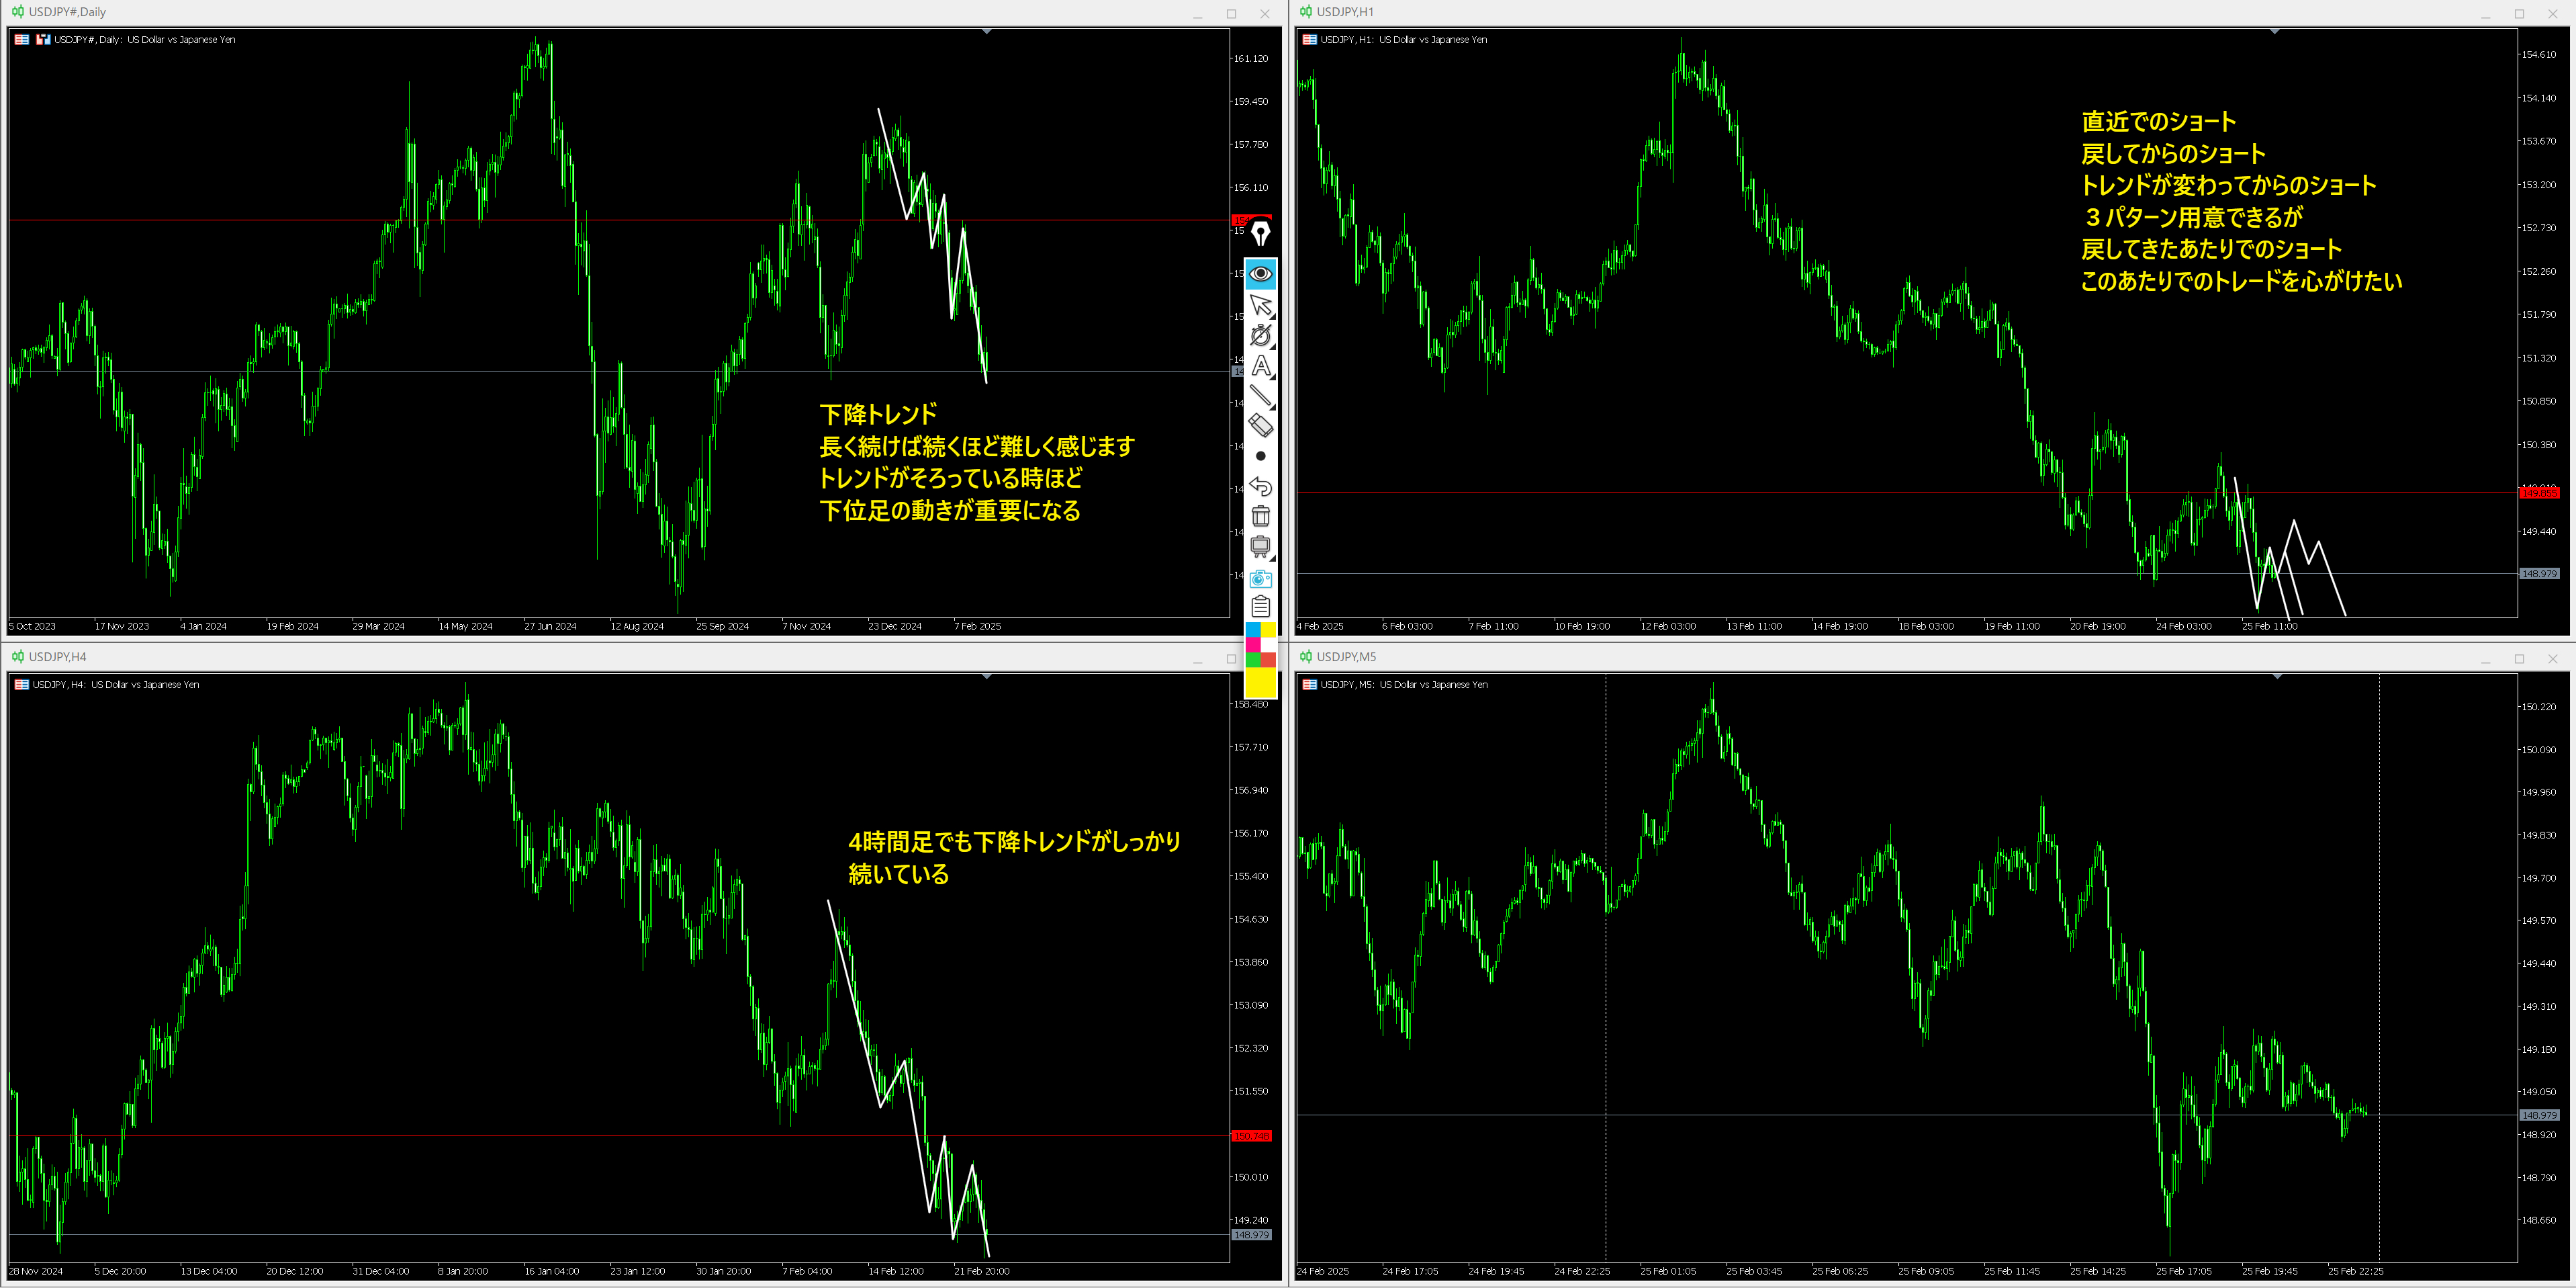2576x1288 pixels.
Task: Click the black dot brush size button
Action: click(1260, 456)
